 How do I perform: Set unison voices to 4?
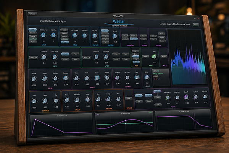[105, 36]
